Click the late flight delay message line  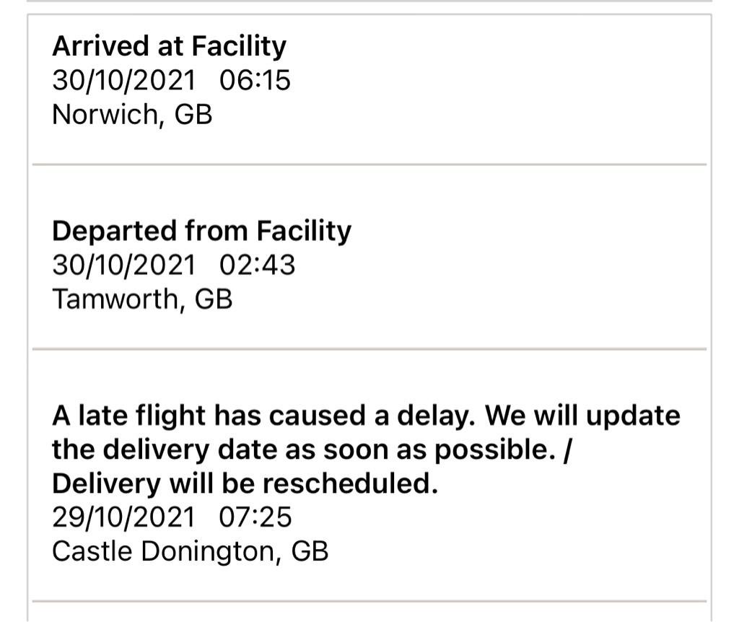[366, 416]
